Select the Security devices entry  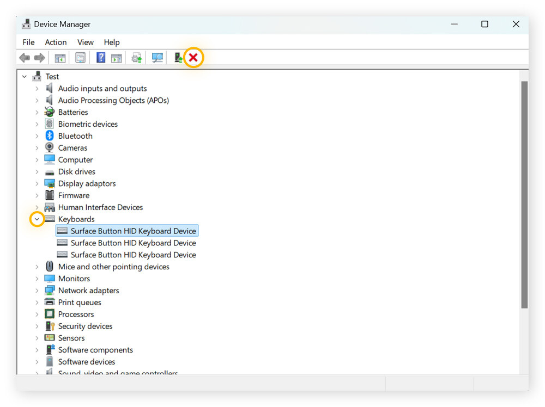tap(85, 326)
